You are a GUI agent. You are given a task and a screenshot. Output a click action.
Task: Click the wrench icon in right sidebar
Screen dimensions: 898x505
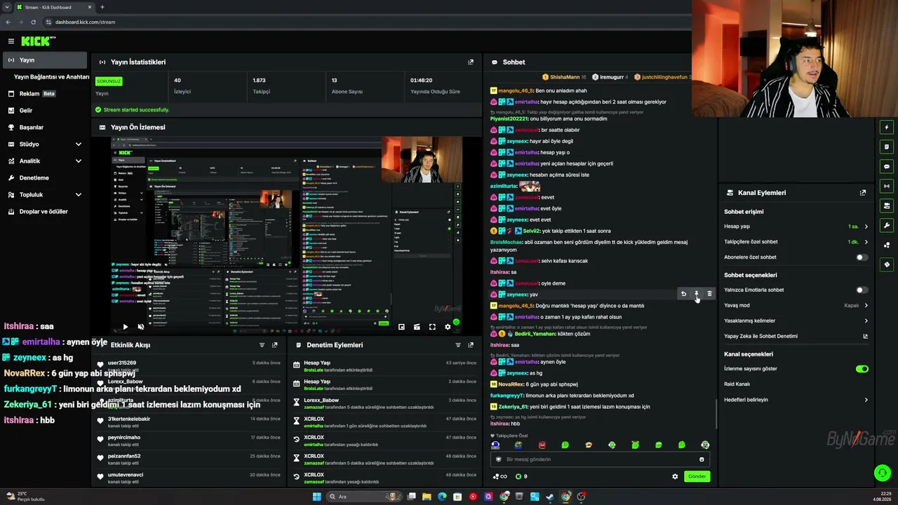[x=887, y=226]
